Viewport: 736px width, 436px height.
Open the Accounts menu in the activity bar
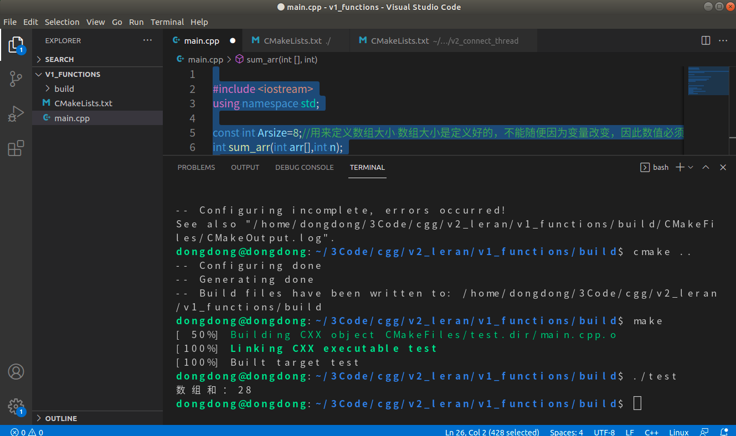[16, 371]
